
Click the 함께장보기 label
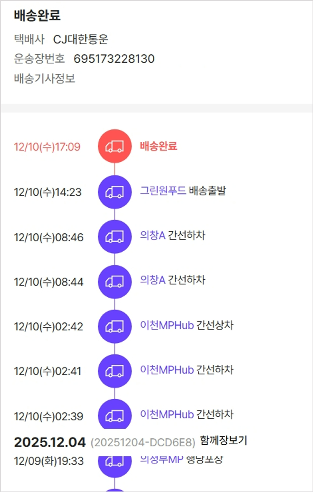[x=224, y=441]
